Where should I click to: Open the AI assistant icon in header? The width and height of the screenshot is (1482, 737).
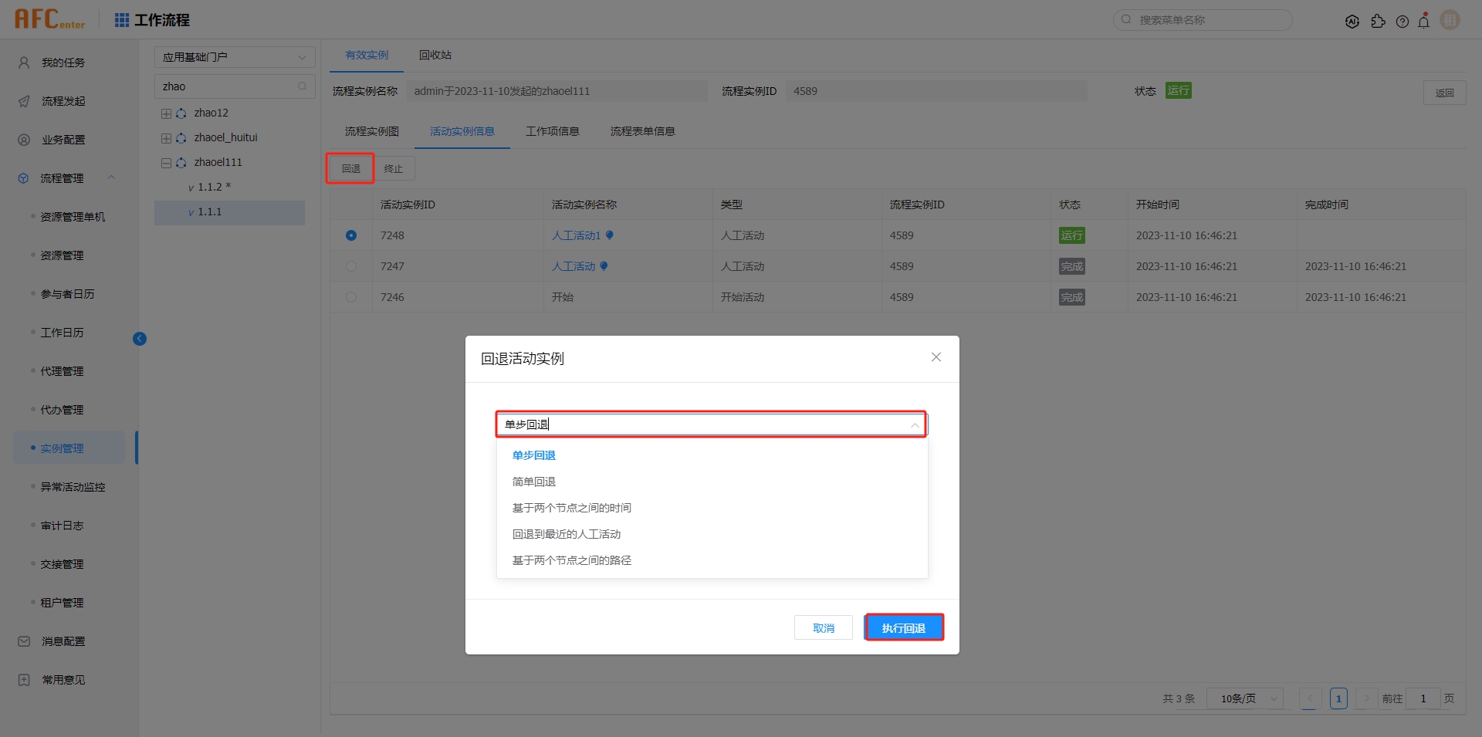(x=1352, y=21)
